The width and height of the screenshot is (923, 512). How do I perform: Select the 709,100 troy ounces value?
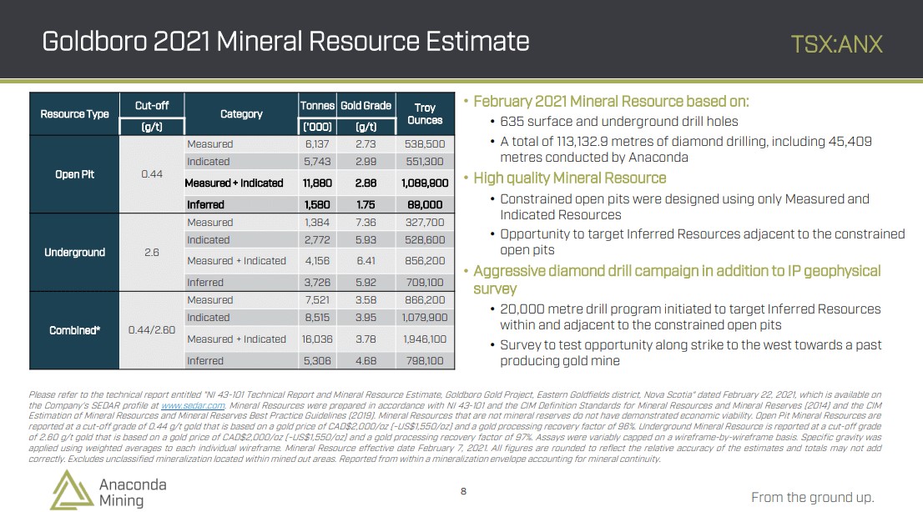pos(425,283)
